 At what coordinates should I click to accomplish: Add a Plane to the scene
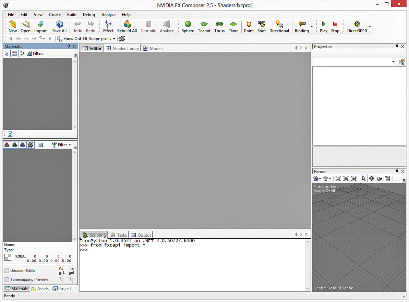[x=233, y=27]
